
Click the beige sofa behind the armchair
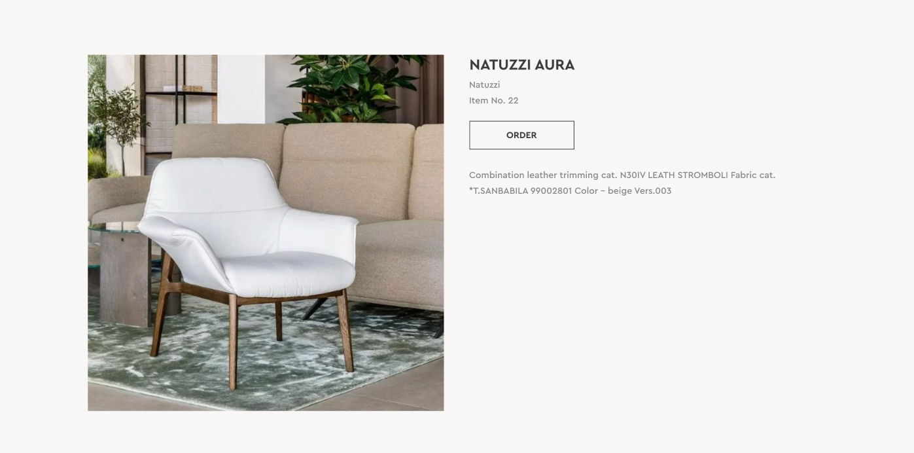point(366,190)
